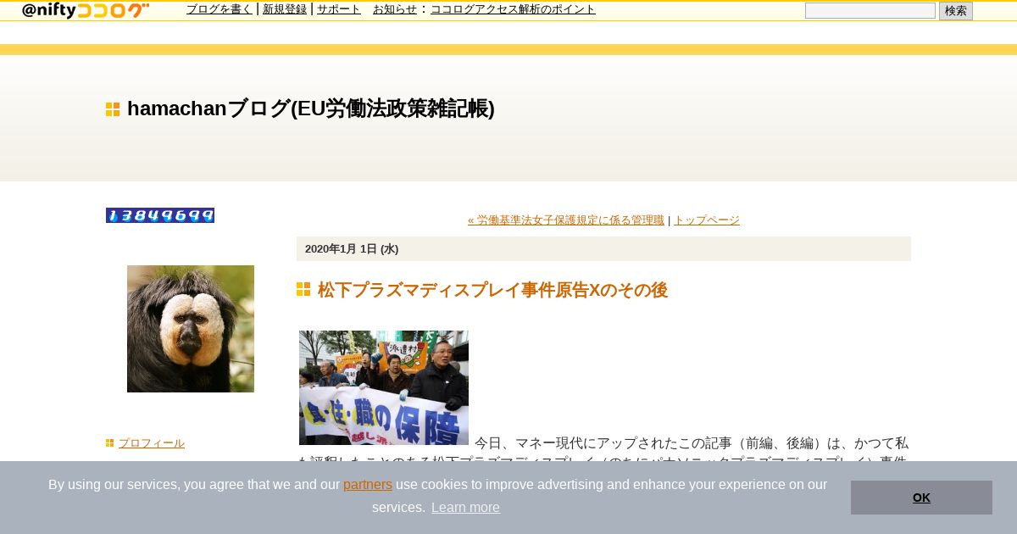
Task: Open the ココログアクセス解析のポイント notice link
Action: click(513, 9)
